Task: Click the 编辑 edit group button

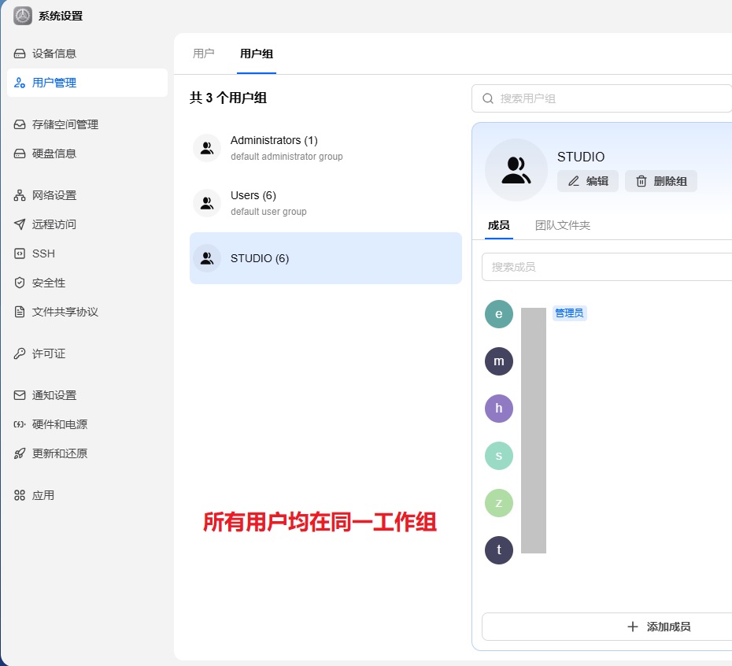Action: (x=588, y=181)
